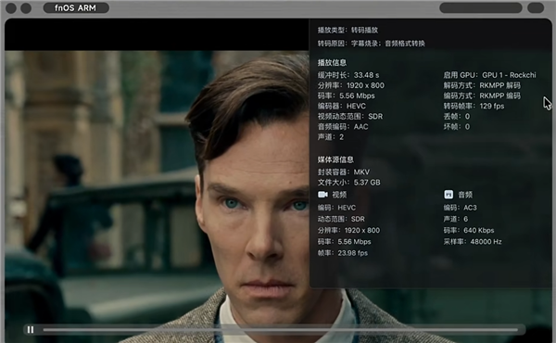Screen dimensions: 556x343
Task: Click the audio 编码: AC3 line
Action: (461, 208)
